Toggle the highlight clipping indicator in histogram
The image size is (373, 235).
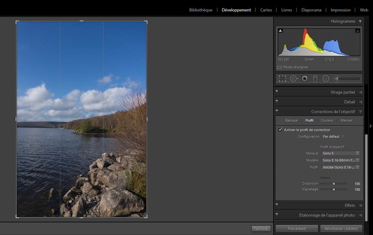click(x=358, y=31)
